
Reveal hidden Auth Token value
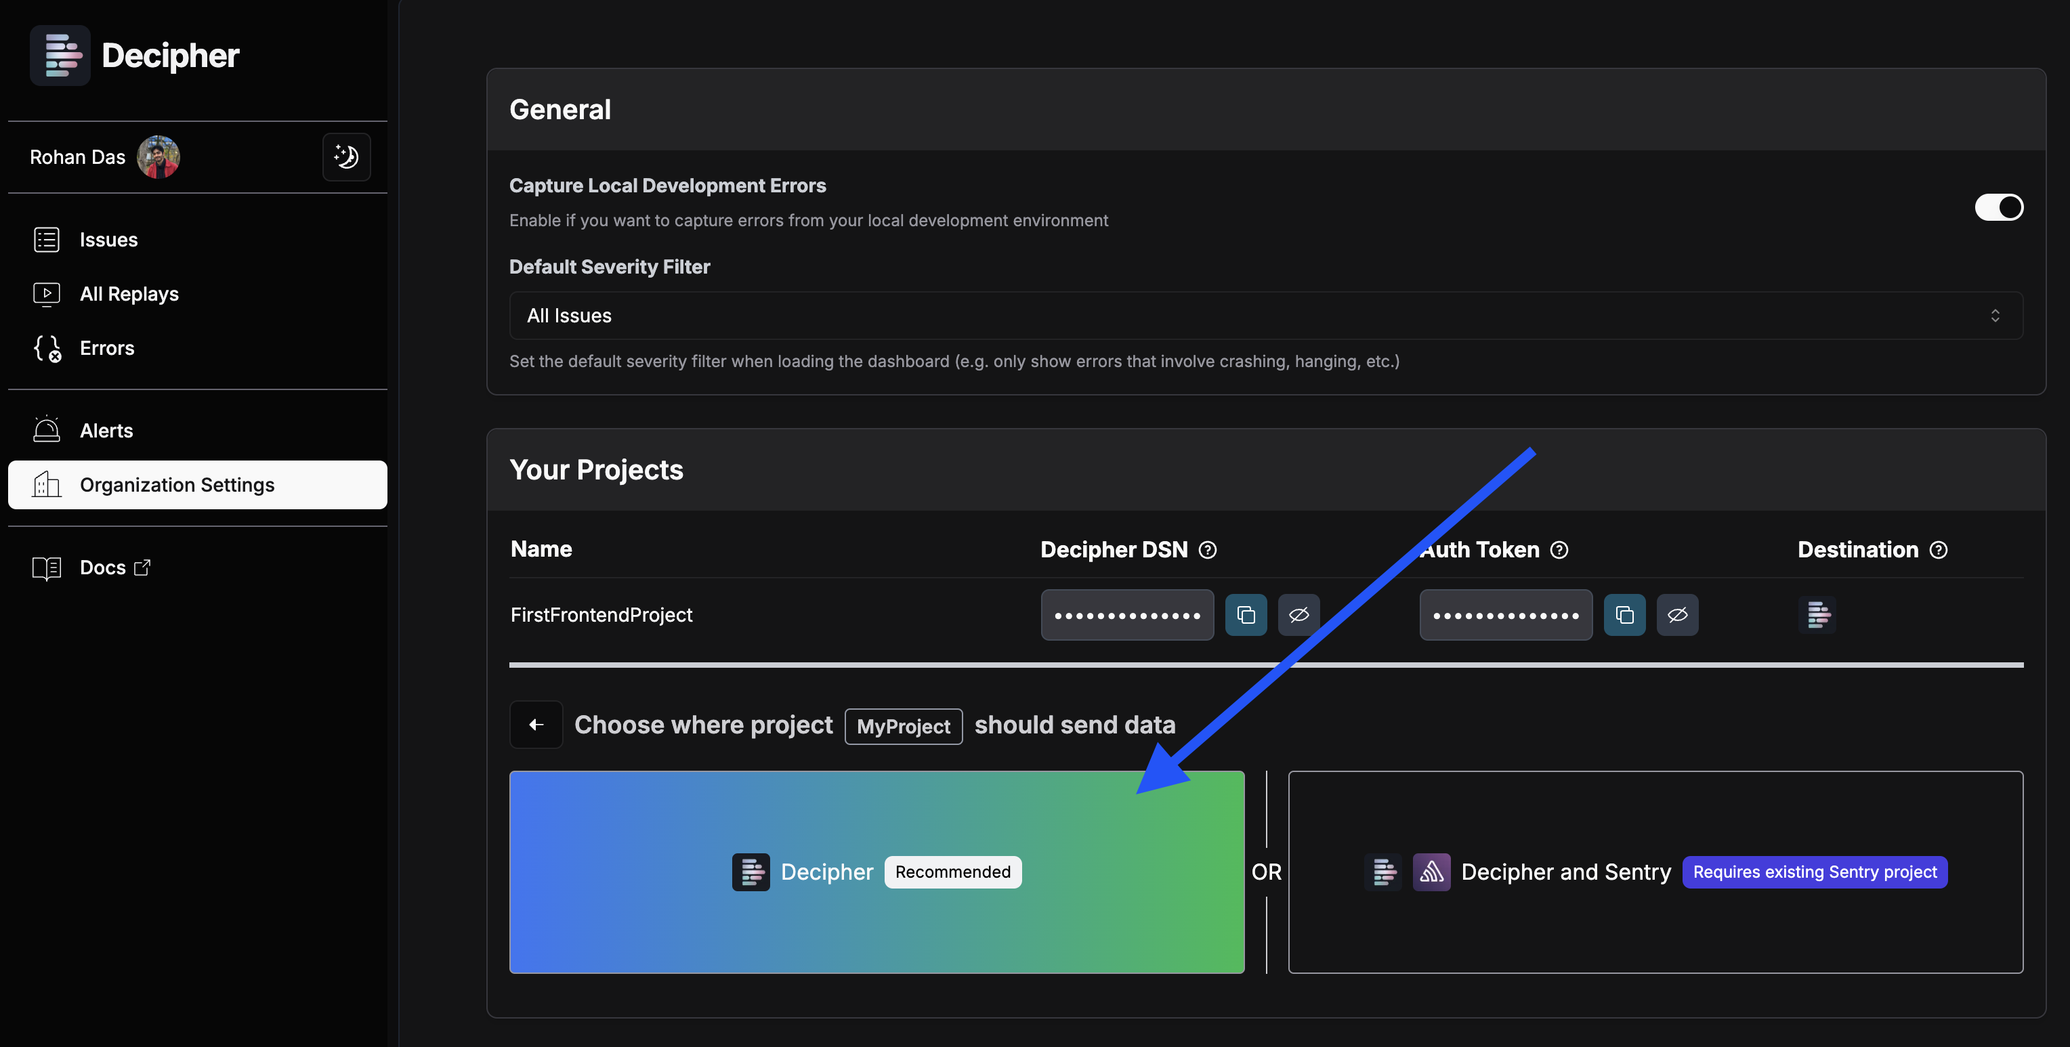pos(1677,615)
